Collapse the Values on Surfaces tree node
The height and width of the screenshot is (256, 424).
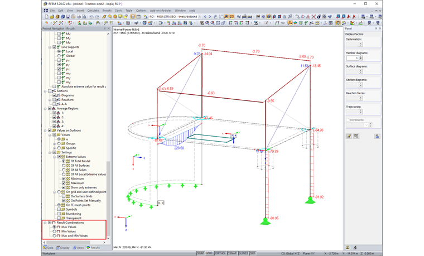(45, 131)
